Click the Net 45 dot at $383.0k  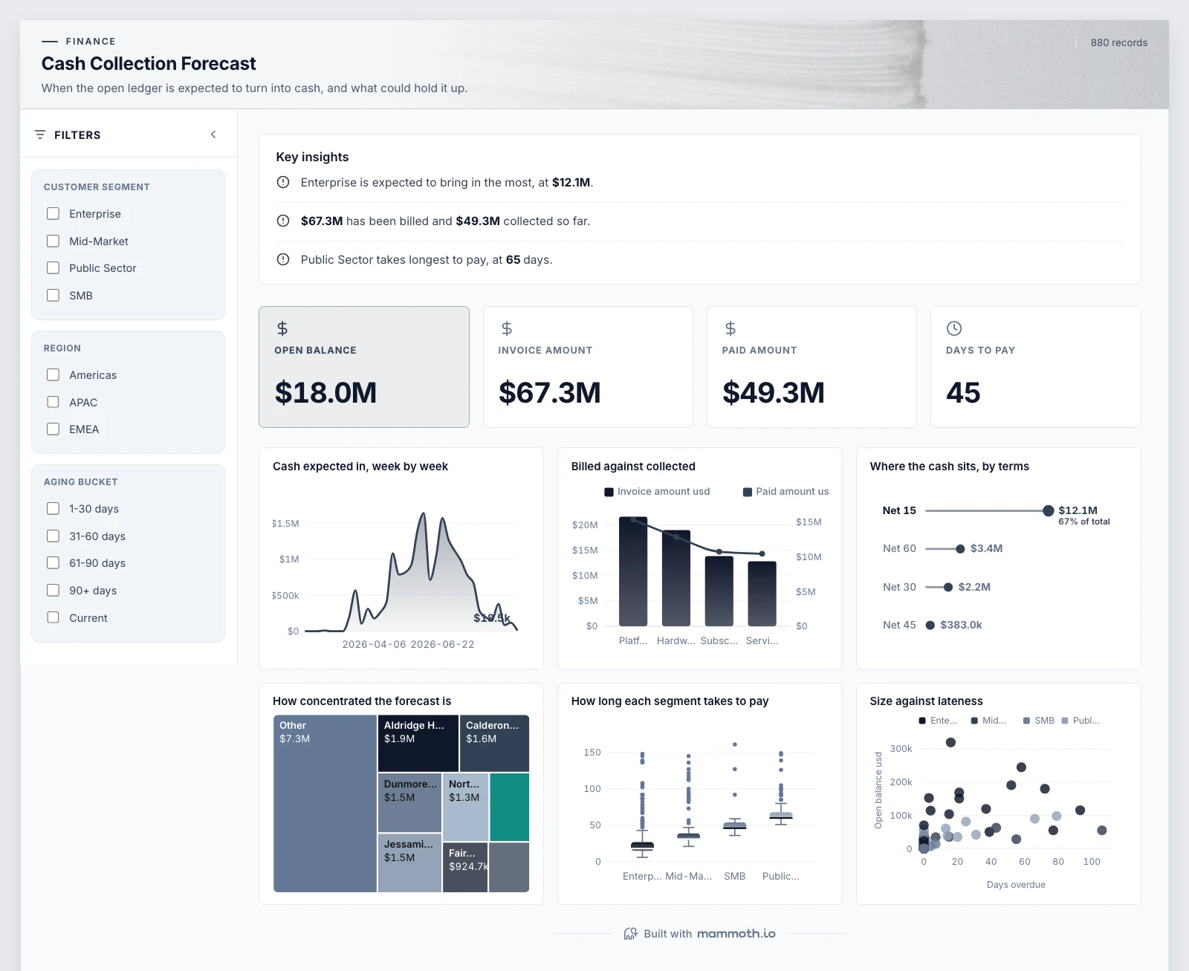coord(930,626)
